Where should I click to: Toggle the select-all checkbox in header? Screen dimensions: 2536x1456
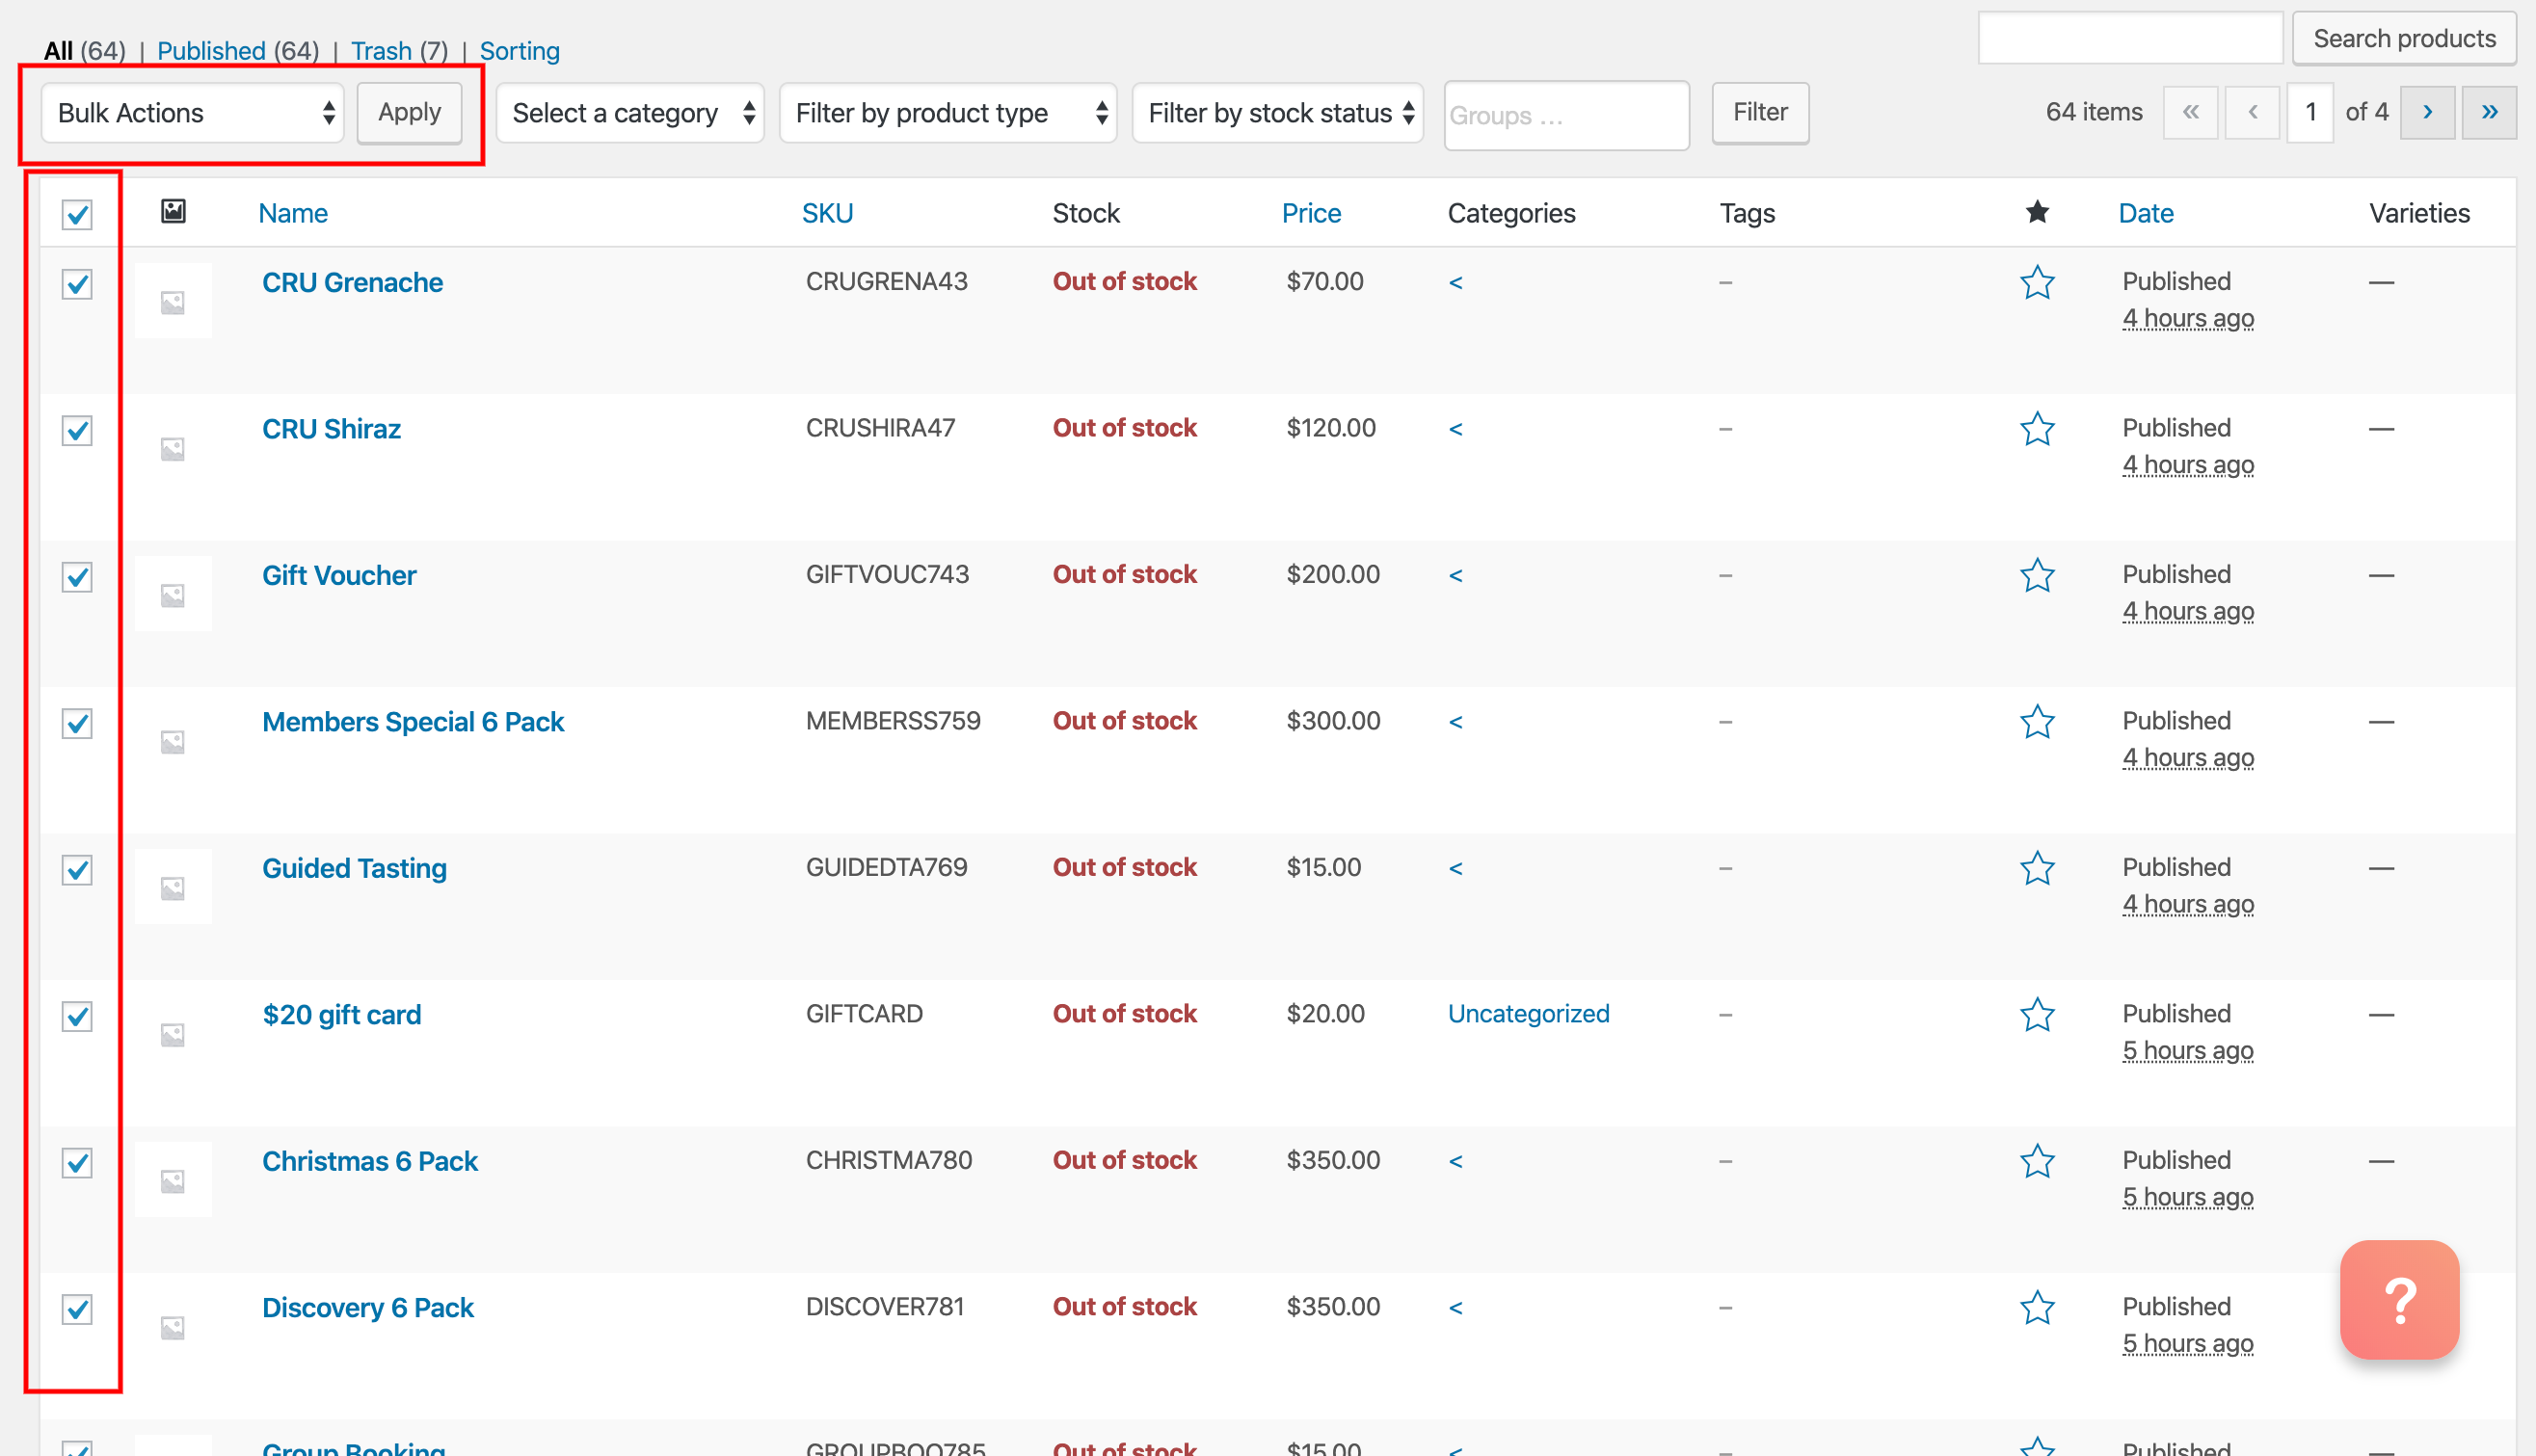[x=77, y=214]
